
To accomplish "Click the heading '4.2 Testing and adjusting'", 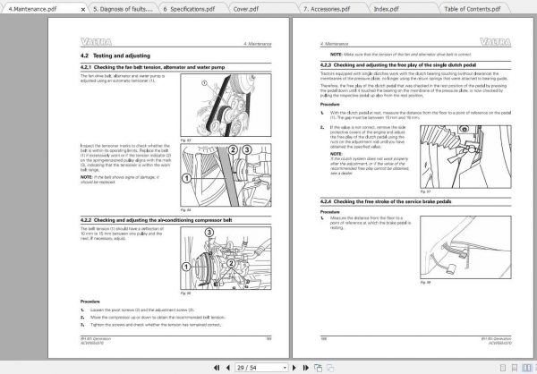I will click(115, 55).
